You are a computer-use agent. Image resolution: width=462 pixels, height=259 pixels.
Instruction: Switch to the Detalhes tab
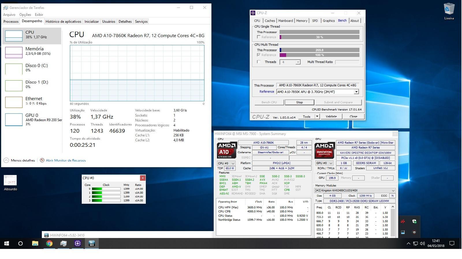(125, 21)
